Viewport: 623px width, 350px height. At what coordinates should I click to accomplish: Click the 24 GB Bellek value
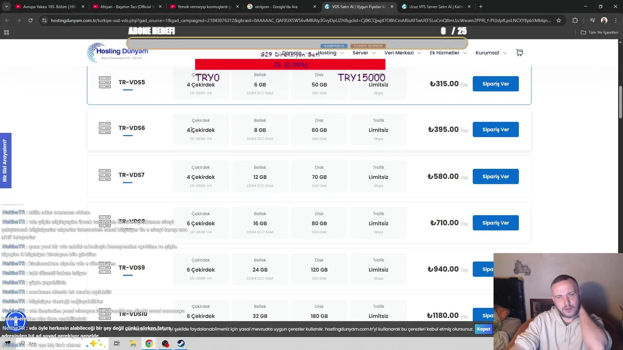click(260, 270)
